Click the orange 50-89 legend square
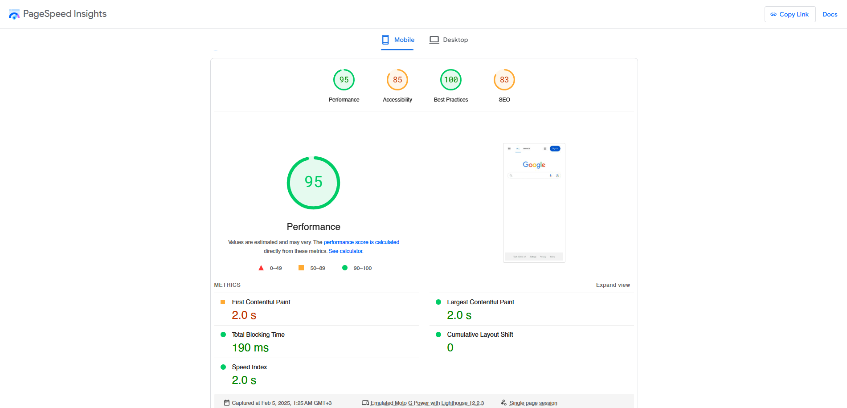 tap(301, 268)
